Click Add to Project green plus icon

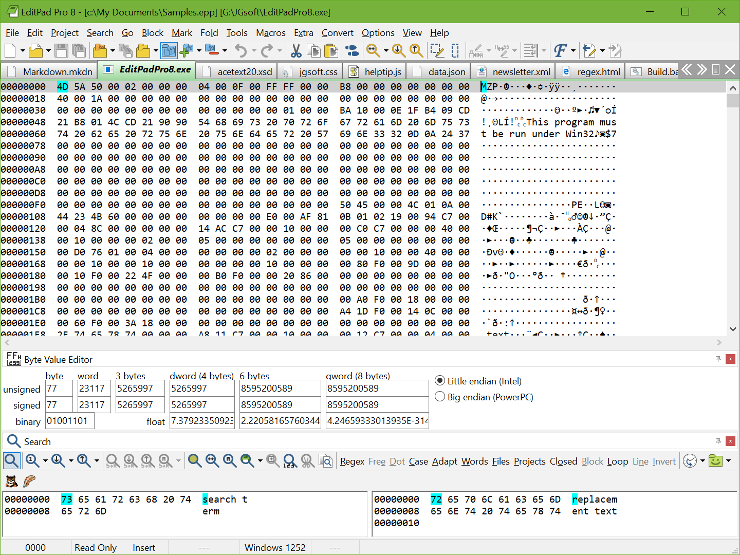[x=187, y=50]
